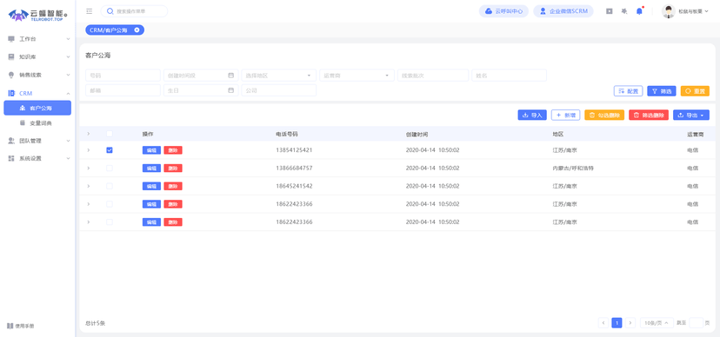This screenshot has height=337, width=720.
Task: Open the calendar in 生日 field
Action: (231, 90)
